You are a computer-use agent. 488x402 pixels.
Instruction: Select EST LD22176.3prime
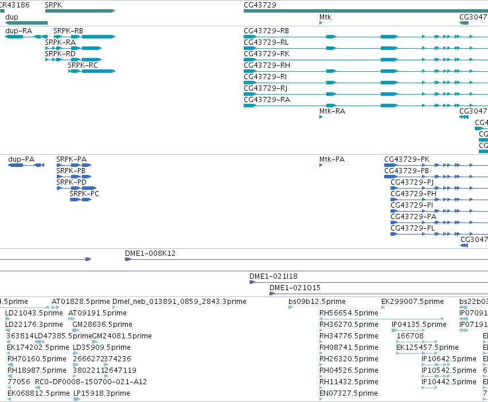pos(34,325)
